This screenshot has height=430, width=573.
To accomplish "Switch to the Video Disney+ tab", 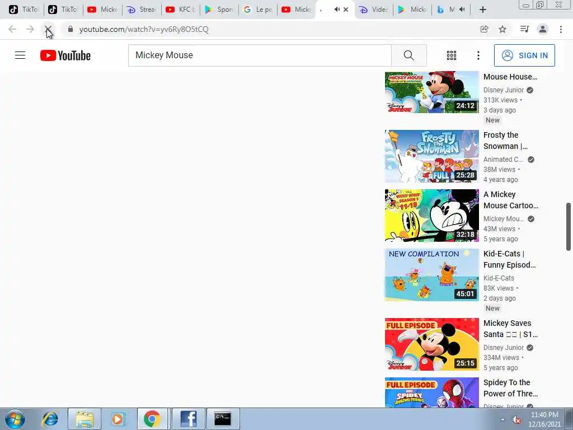I will [x=373, y=10].
